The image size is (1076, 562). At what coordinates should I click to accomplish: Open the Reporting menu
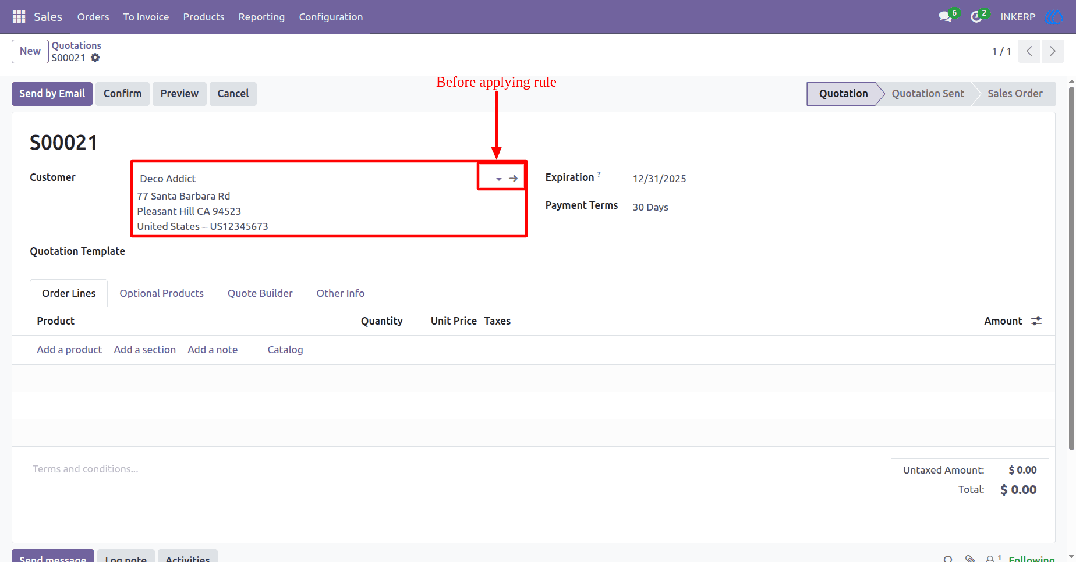click(x=261, y=17)
